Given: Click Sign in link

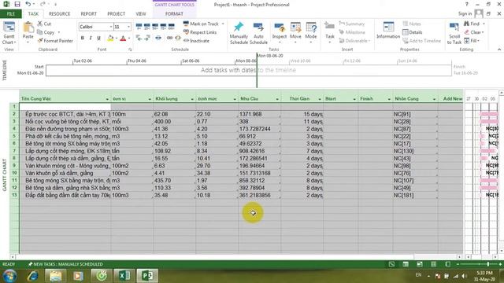Looking at the screenshot, I should (465, 13).
